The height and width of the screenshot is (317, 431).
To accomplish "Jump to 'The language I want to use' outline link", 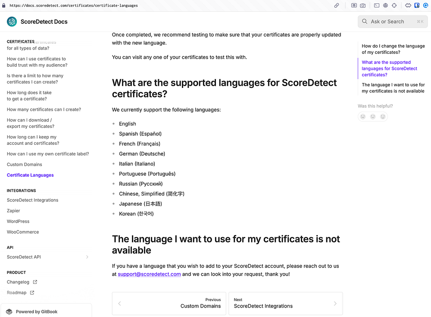I will click(393, 88).
